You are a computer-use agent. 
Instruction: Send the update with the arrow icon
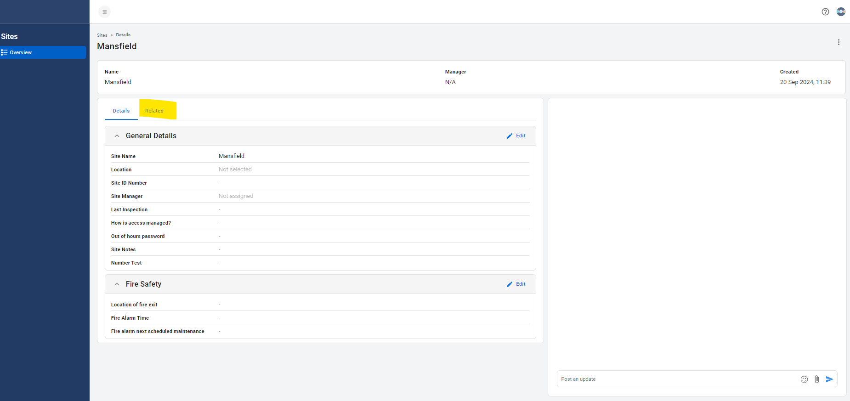[829, 379]
